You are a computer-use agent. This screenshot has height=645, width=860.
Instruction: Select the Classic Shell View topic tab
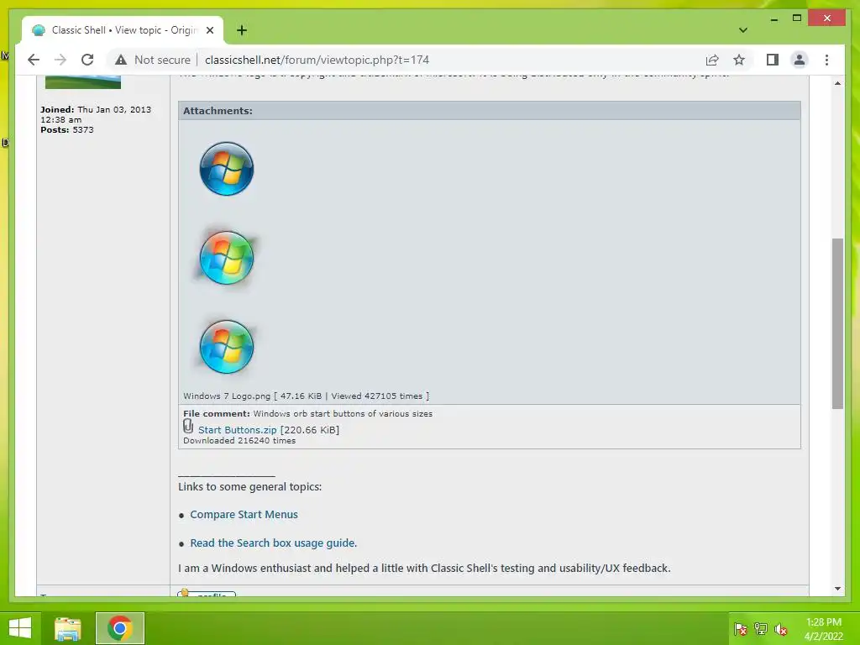point(123,30)
